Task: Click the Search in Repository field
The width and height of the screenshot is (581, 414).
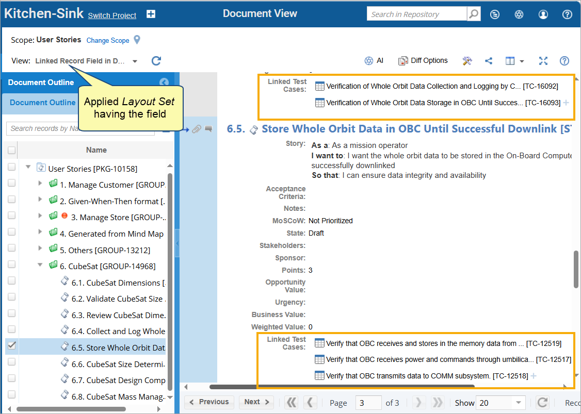Action: [x=416, y=14]
